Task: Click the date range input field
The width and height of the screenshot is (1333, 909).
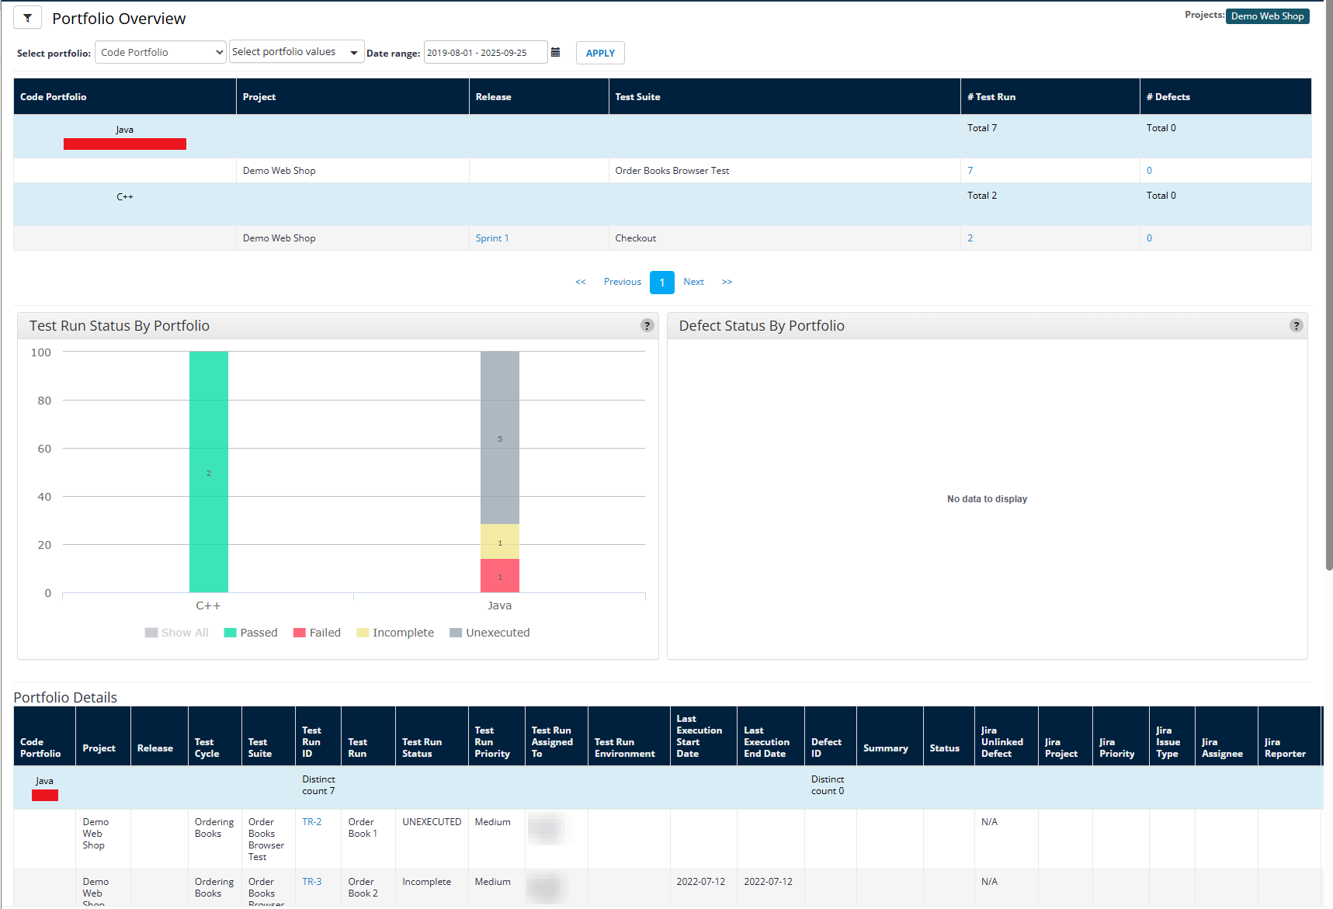Action: (484, 53)
